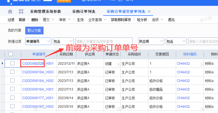The width and height of the screenshot is (218, 113).
Task: Click 生效 in the toolbar
Action: pos(80,20)
